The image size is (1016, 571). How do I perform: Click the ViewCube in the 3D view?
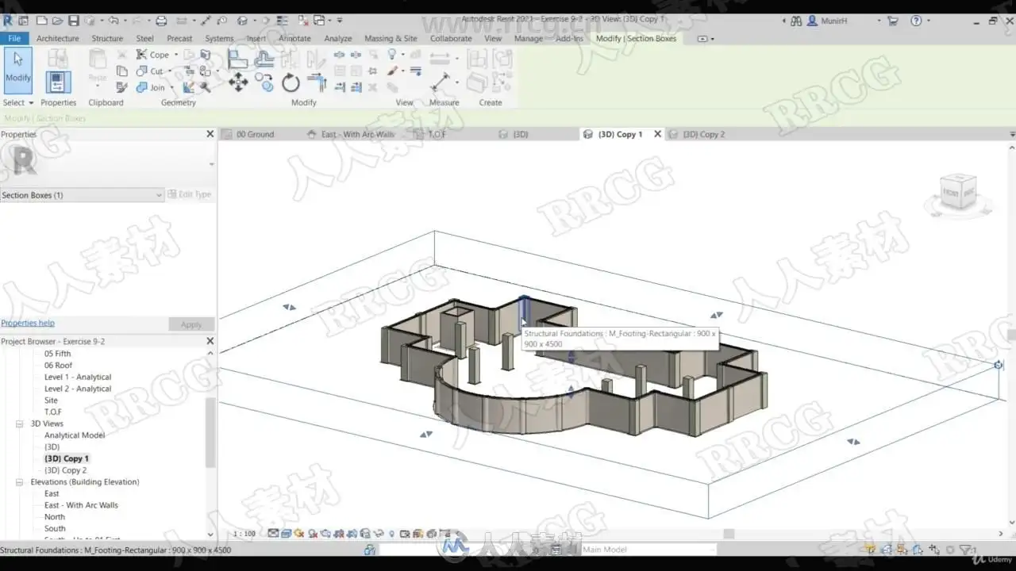(x=959, y=192)
